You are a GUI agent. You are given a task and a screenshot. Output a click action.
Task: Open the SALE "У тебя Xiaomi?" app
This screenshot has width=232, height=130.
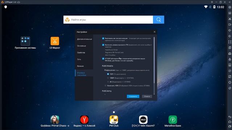click(143, 120)
